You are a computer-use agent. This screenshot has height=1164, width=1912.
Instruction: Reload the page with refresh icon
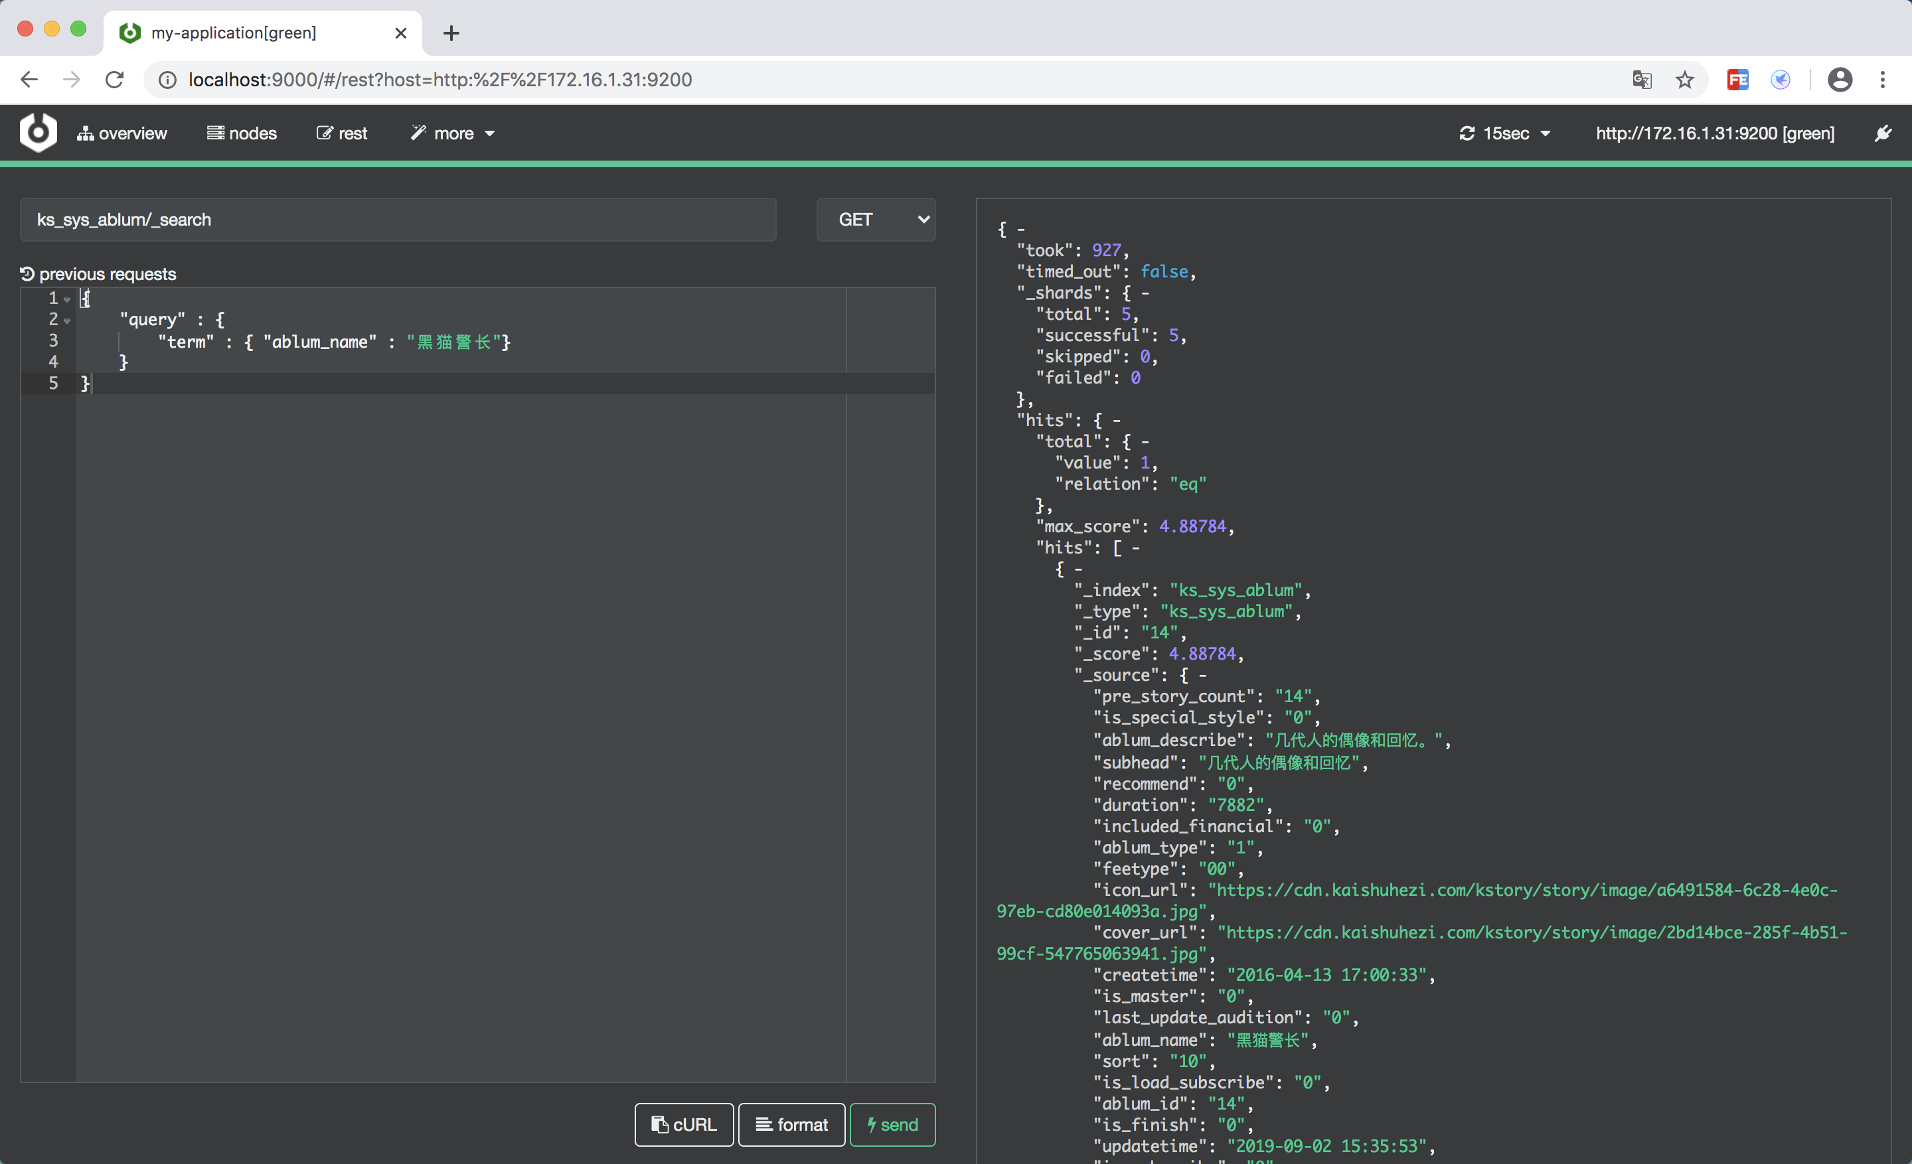pos(115,80)
